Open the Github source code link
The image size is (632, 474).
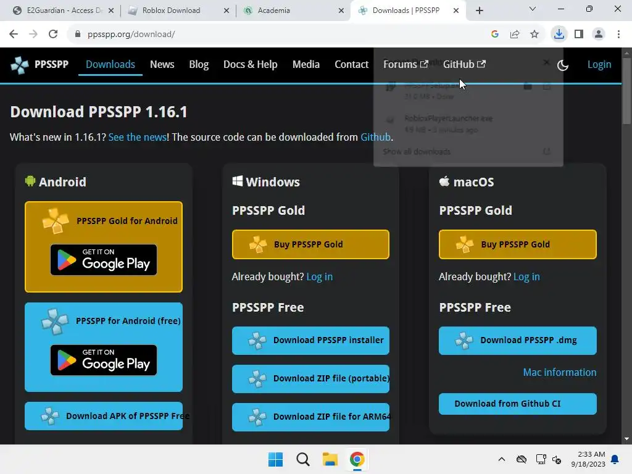[375, 137]
